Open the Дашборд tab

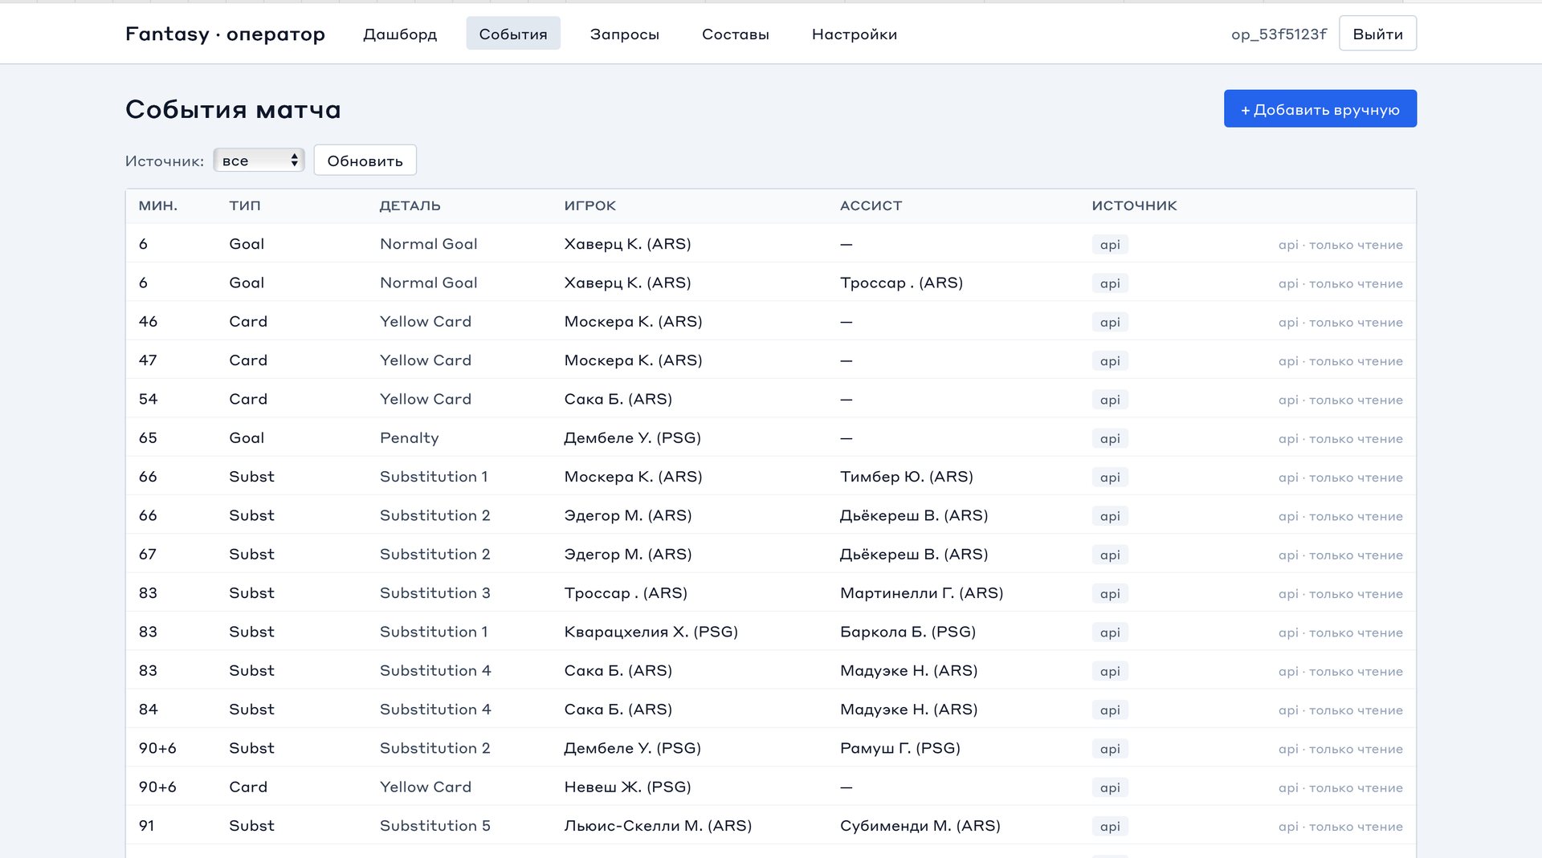point(400,34)
